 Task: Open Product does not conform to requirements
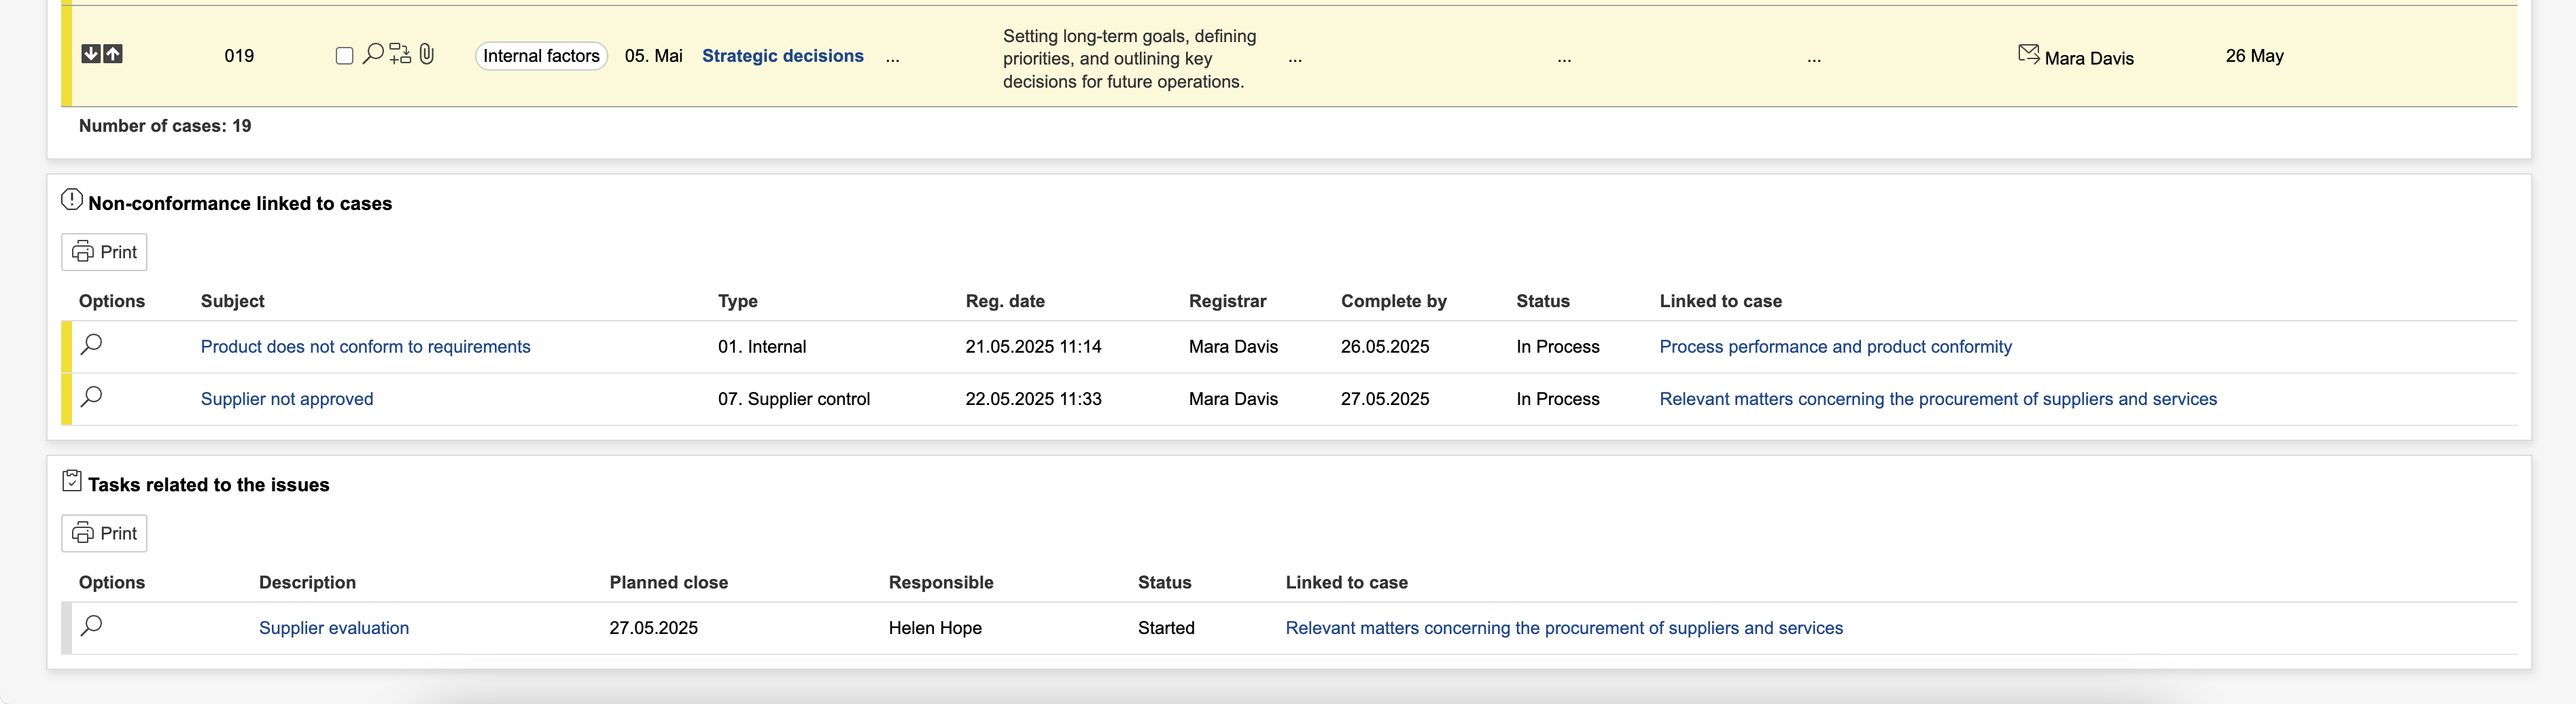[365, 347]
